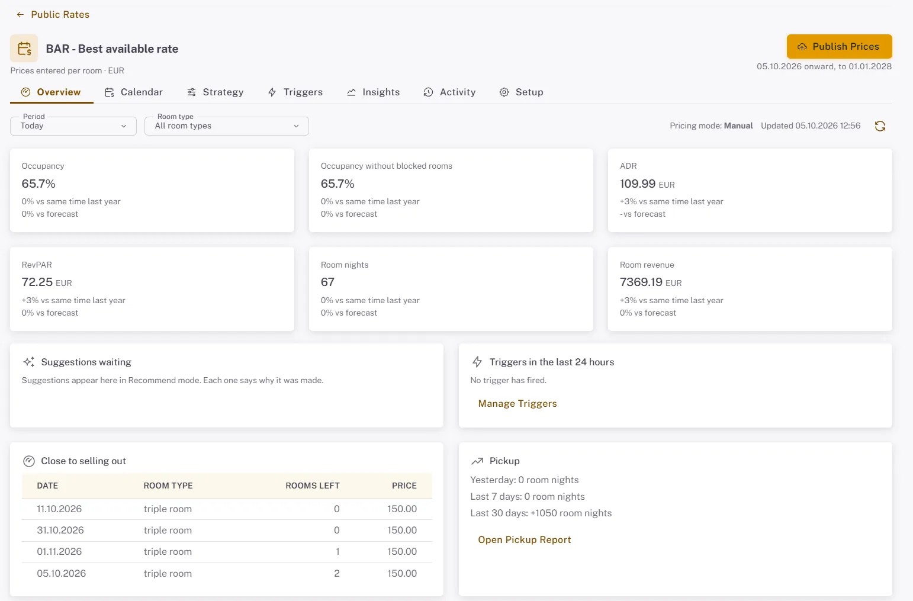Expand the Room type dropdown

(227, 126)
